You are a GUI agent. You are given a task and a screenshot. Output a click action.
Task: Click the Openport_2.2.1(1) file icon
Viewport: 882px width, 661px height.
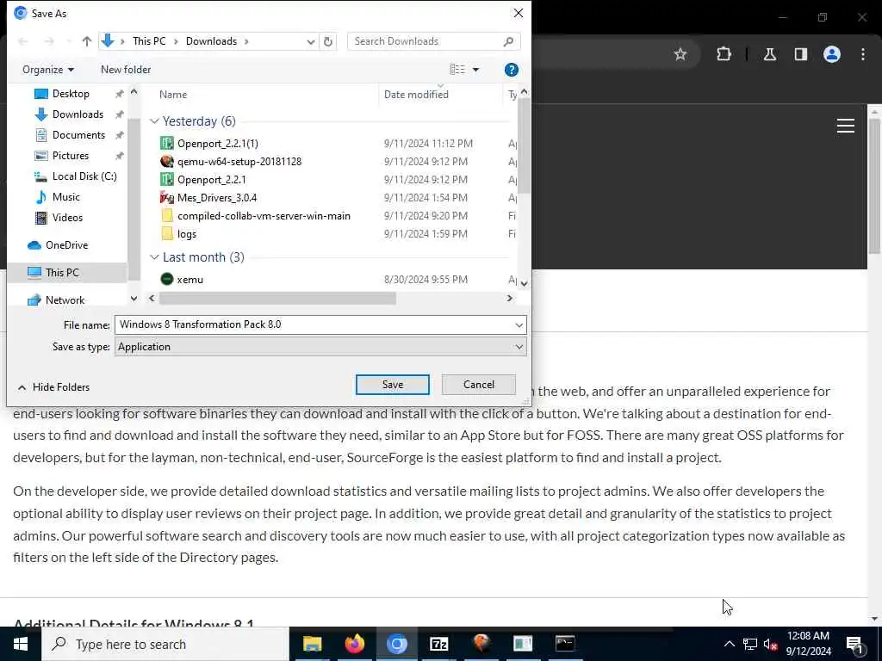tap(167, 144)
